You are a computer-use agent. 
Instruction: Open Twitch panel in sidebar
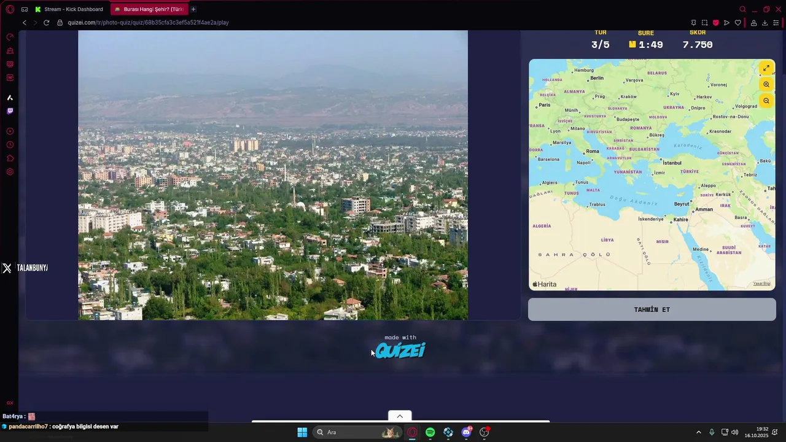[x=10, y=111]
